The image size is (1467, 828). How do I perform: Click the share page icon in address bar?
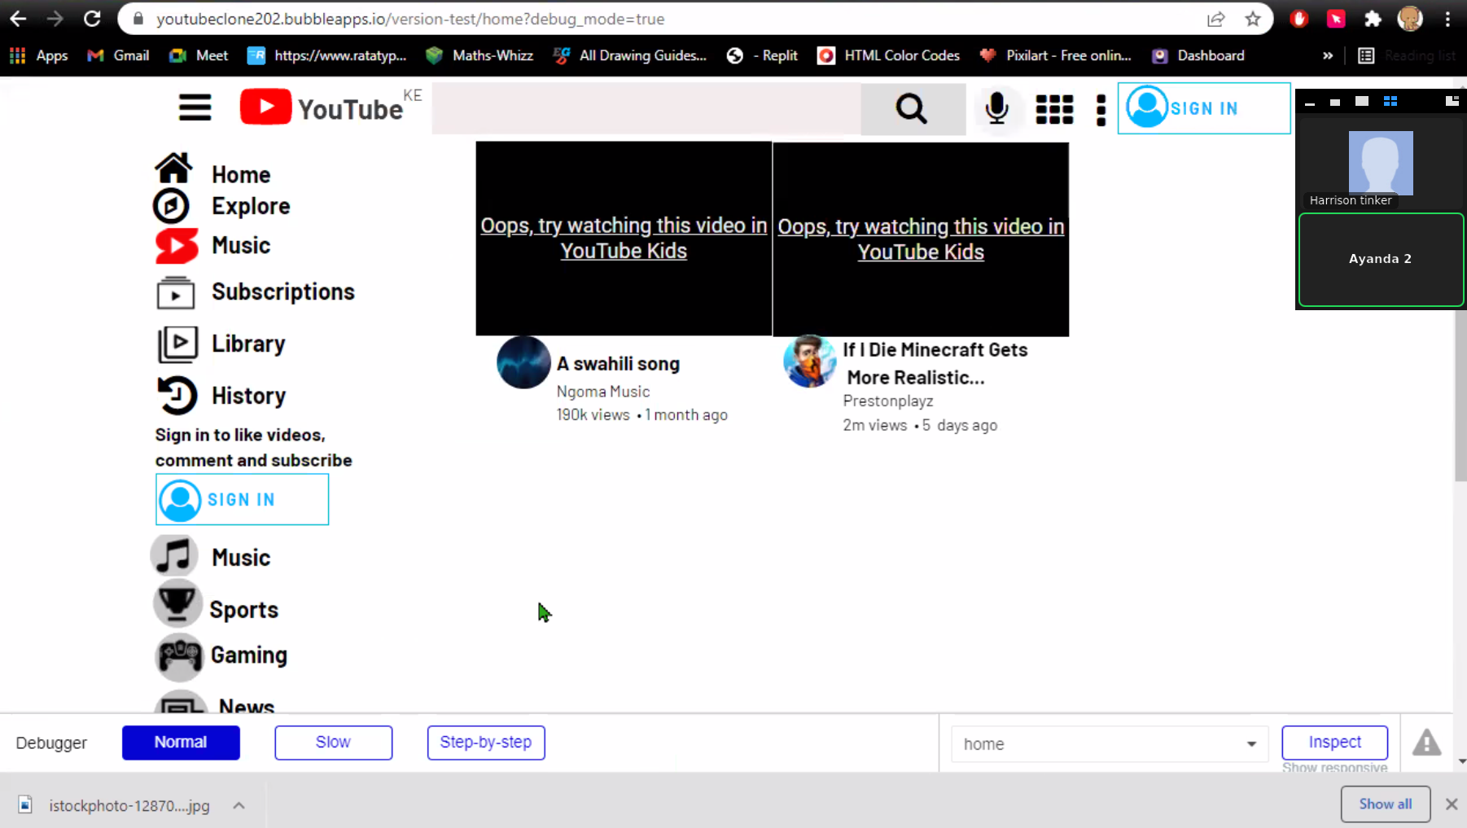click(x=1215, y=19)
